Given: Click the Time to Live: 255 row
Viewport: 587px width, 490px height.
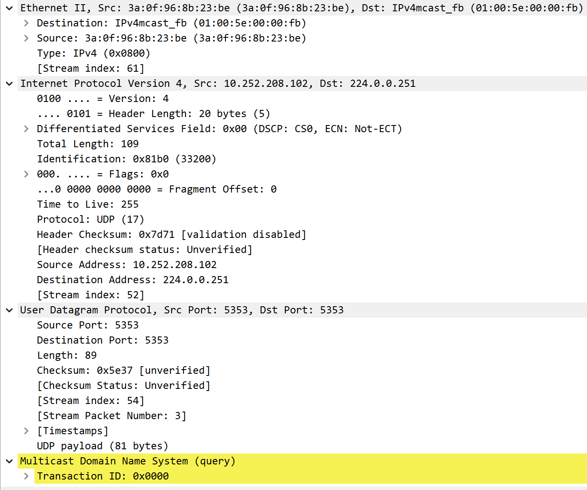Looking at the screenshot, I should tap(87, 204).
